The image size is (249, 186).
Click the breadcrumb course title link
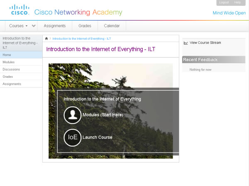tap(81, 38)
